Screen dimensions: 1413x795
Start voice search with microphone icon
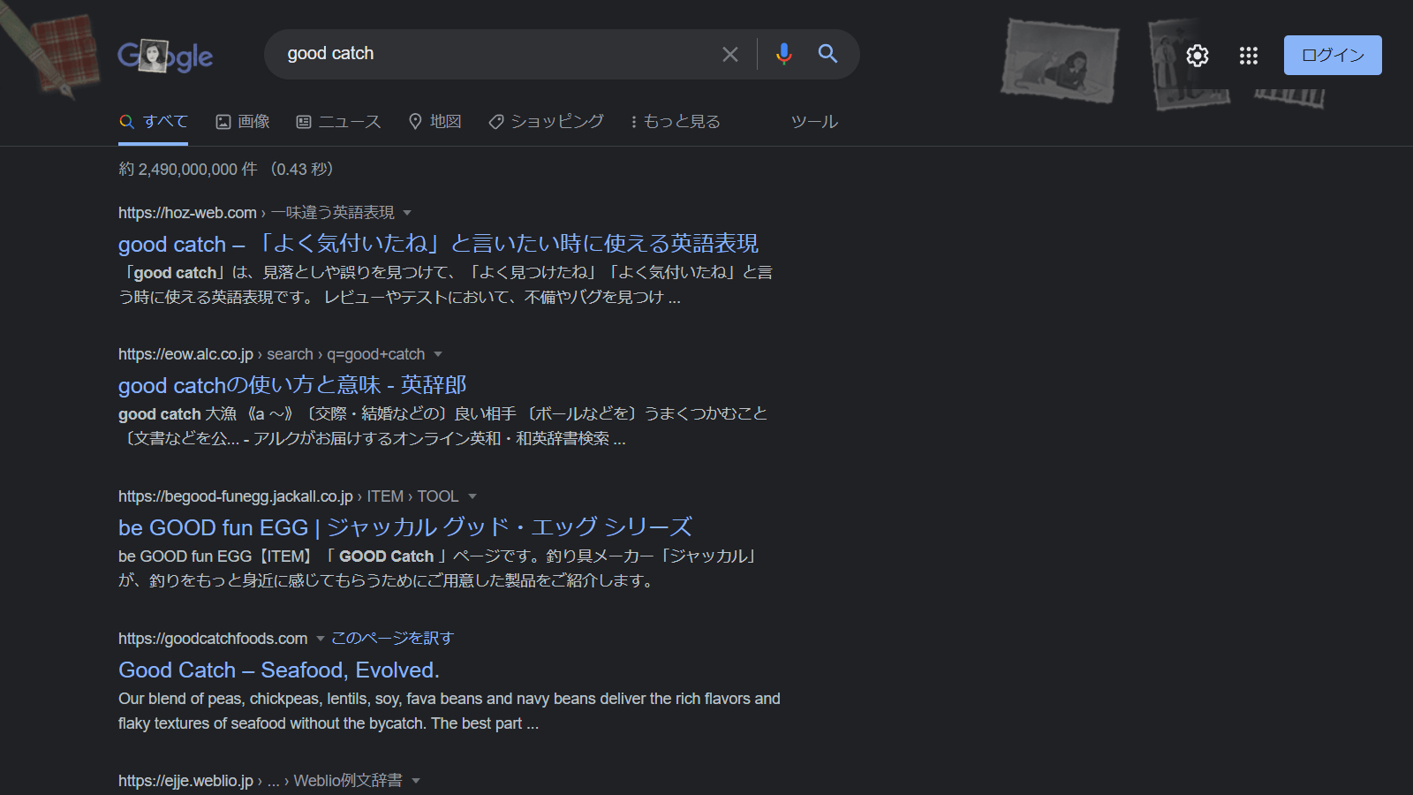pos(783,55)
